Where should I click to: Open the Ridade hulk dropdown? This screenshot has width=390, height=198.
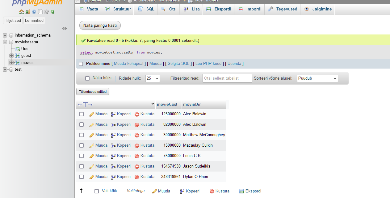[x=153, y=78]
